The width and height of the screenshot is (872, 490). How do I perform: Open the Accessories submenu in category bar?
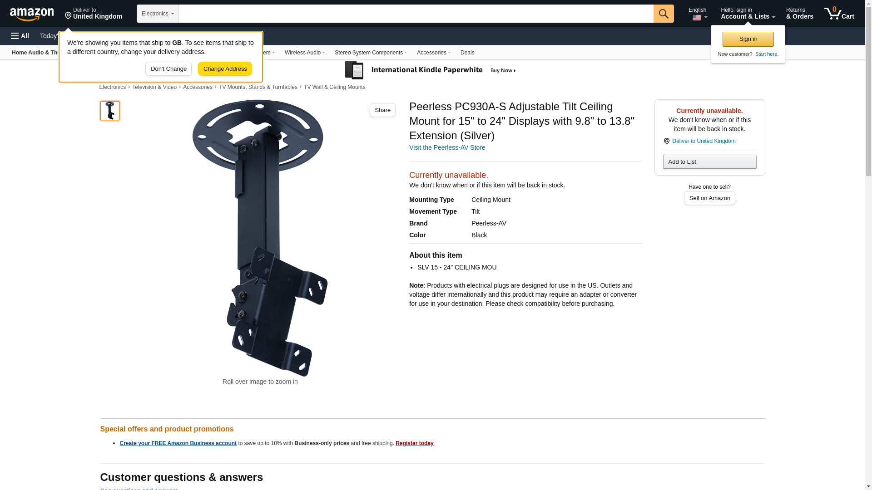[x=433, y=53]
